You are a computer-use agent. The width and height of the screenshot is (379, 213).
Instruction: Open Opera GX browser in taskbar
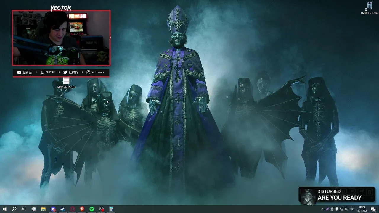(x=73, y=209)
